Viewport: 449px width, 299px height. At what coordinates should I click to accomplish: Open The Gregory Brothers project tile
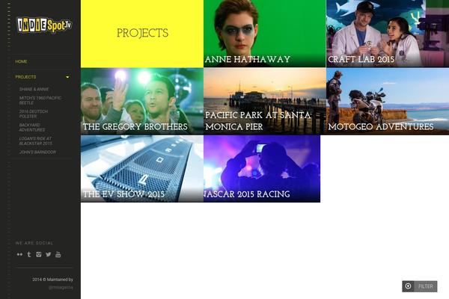pyautogui.click(x=142, y=102)
